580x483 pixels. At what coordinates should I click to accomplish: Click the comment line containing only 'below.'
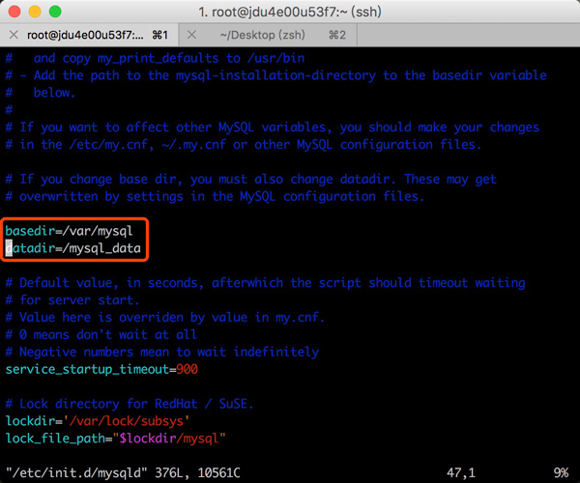41,93
